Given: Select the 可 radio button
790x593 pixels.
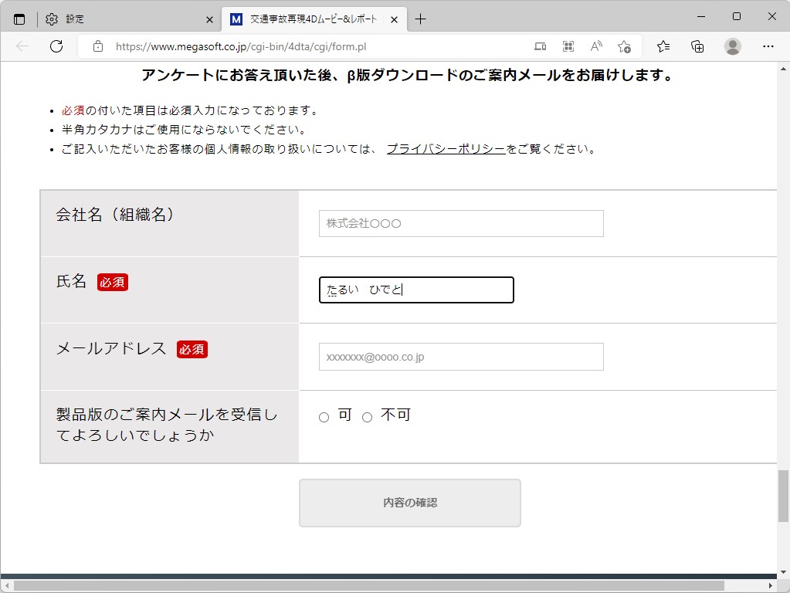Looking at the screenshot, I should [324, 417].
